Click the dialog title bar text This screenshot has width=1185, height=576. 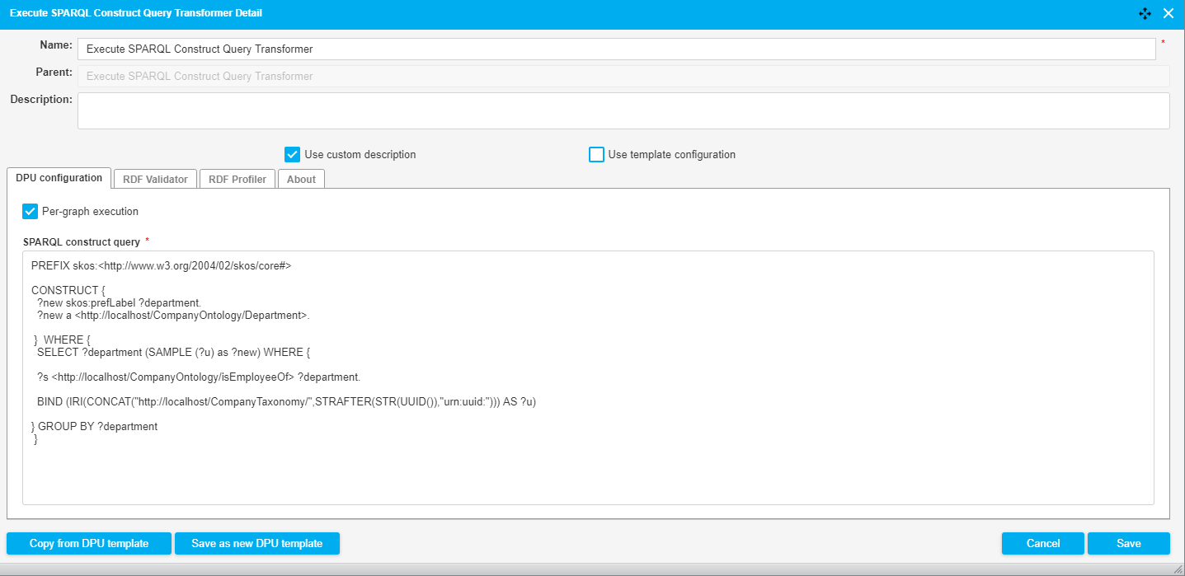[136, 13]
